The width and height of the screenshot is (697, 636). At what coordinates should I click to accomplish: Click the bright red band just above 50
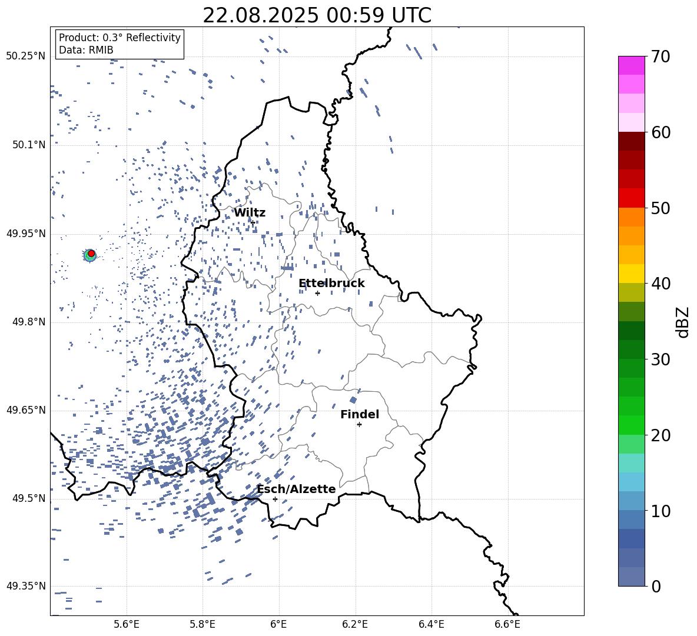click(632, 198)
